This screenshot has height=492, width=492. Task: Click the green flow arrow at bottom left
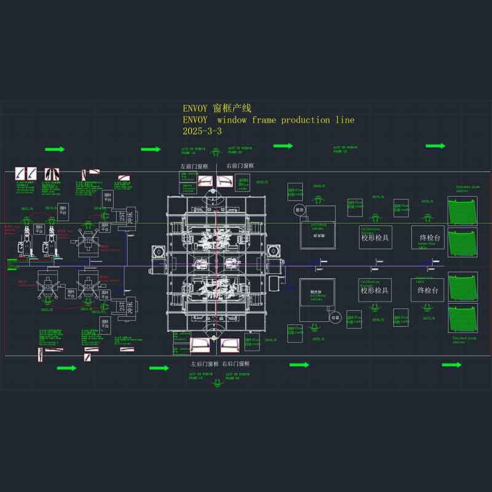pos(67,368)
